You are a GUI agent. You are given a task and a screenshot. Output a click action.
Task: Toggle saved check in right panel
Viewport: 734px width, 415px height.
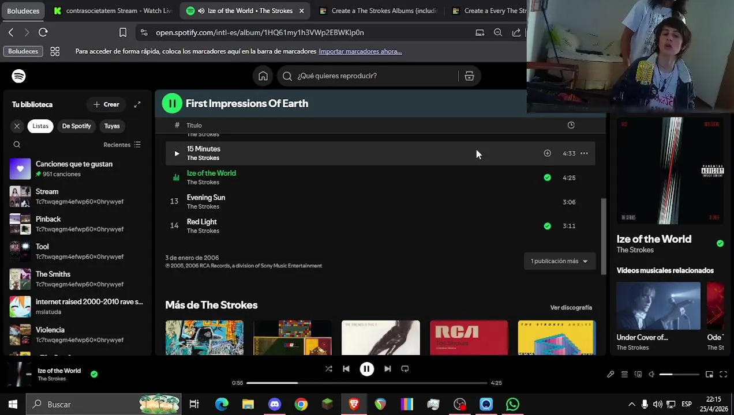(x=720, y=243)
